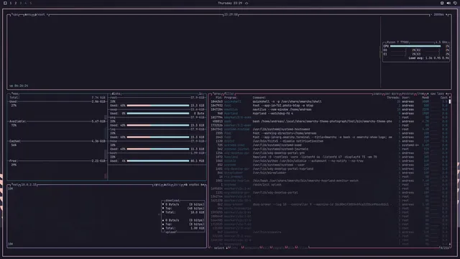
Task: Open the btop menu option
Action: point(28,14)
